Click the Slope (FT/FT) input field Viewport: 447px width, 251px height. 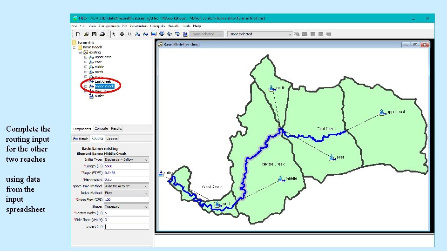[126, 173]
